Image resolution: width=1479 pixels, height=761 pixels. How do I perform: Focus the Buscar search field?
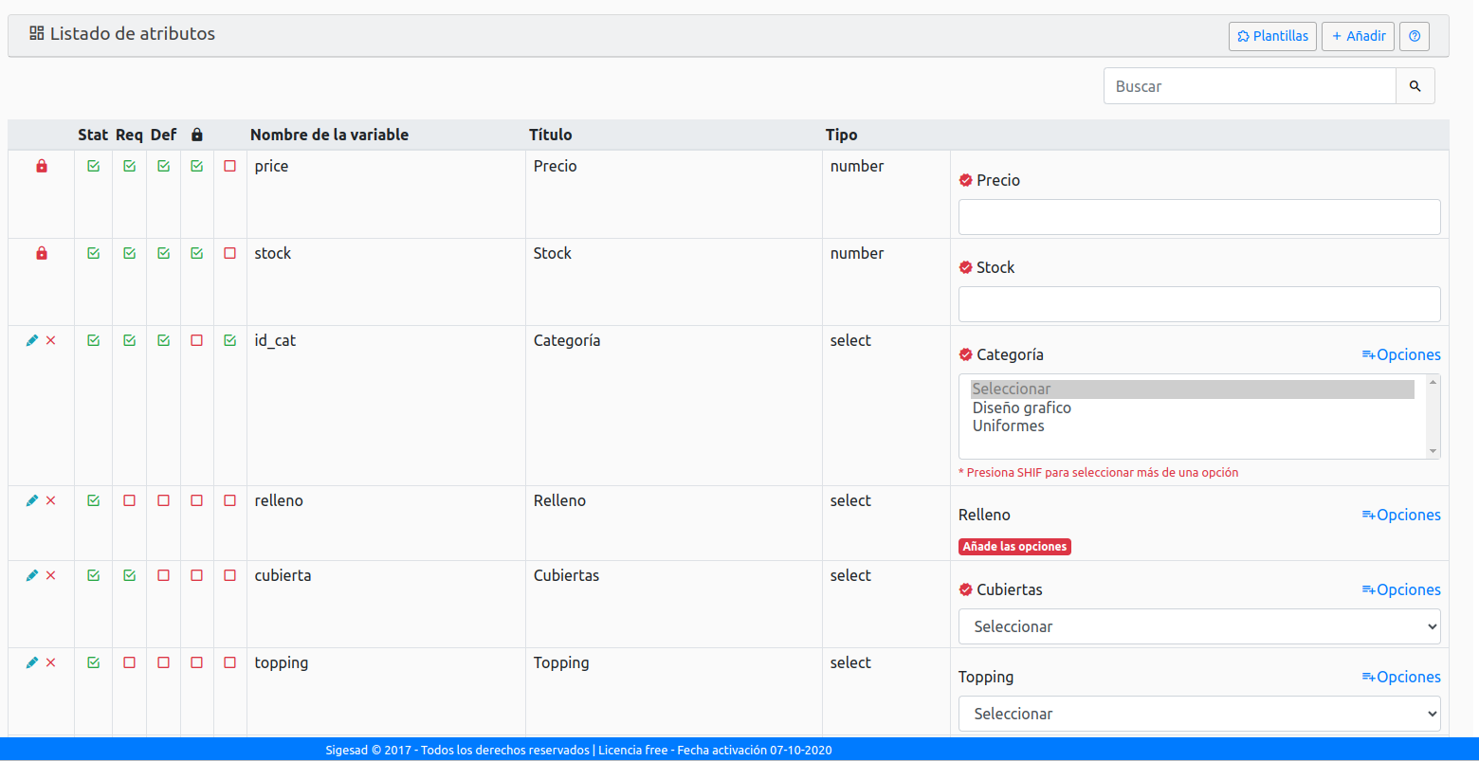[1250, 86]
